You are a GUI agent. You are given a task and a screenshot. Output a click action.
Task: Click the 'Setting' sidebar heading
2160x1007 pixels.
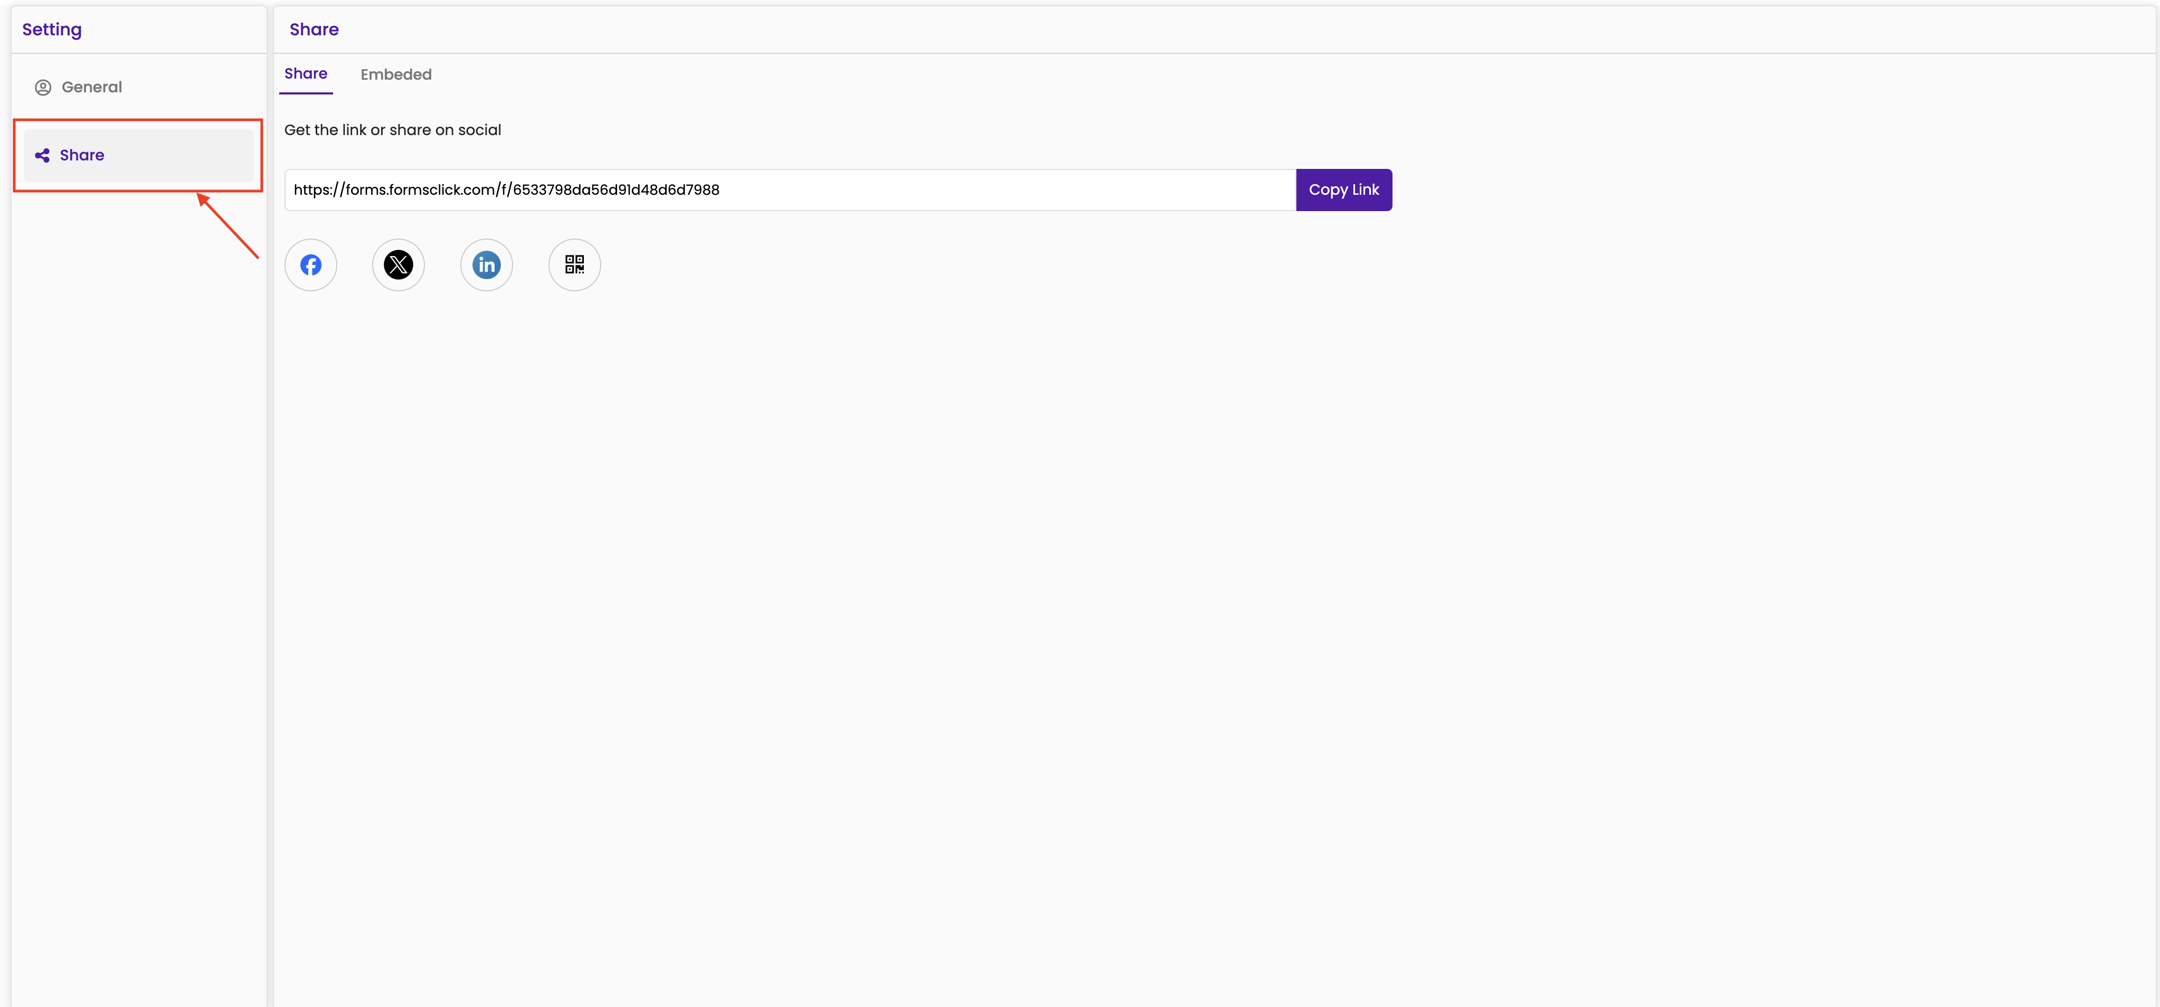coord(52,30)
